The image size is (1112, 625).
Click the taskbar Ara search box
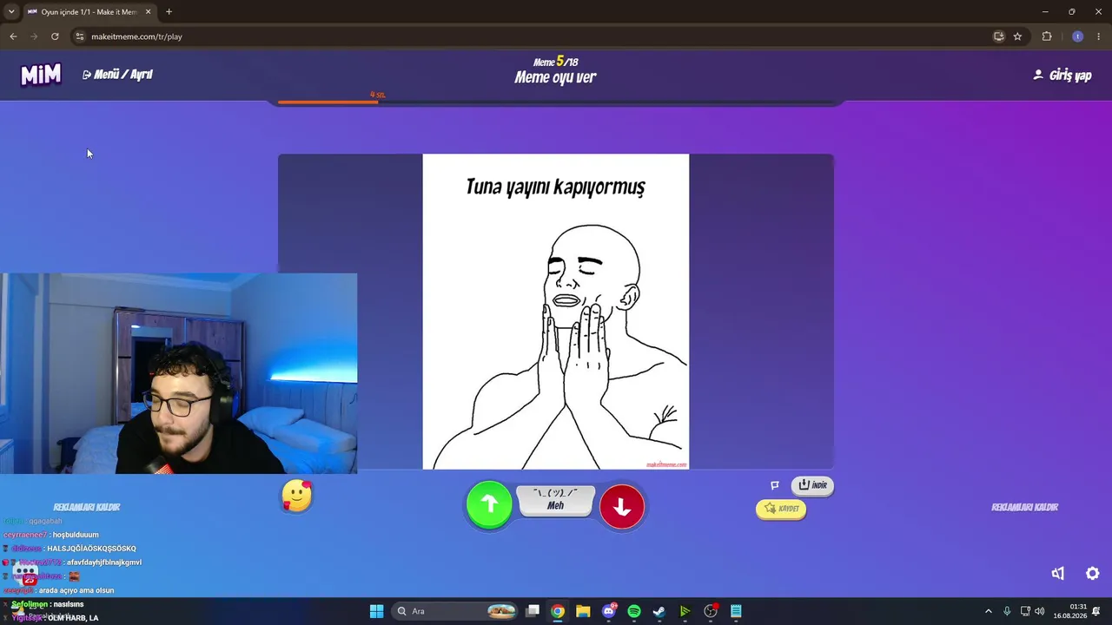(x=456, y=611)
